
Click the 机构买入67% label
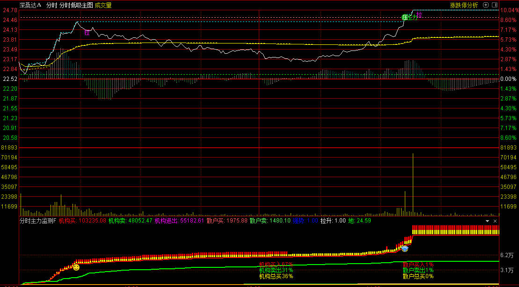click(x=276, y=264)
